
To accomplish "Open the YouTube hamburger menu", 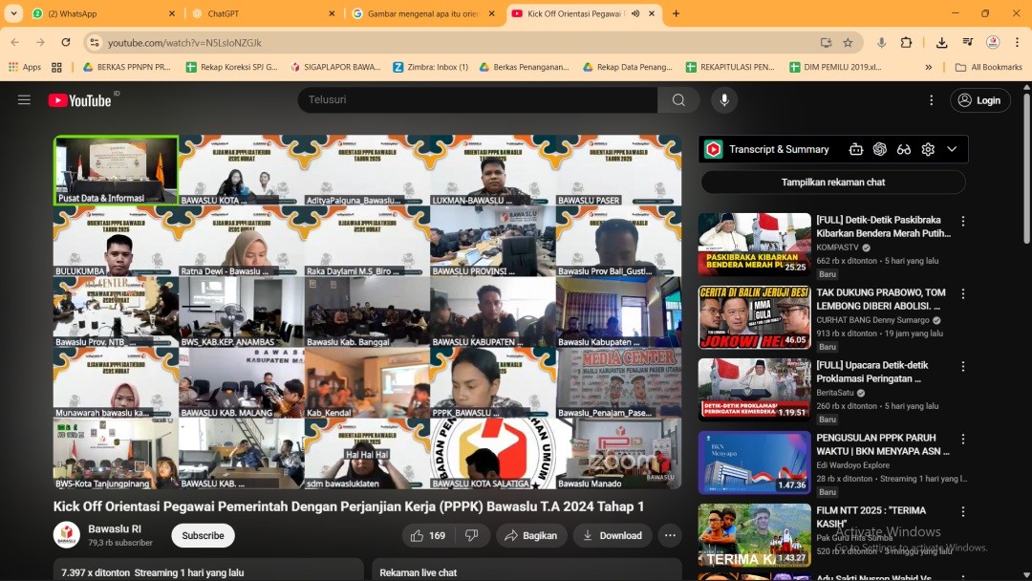I will point(24,99).
